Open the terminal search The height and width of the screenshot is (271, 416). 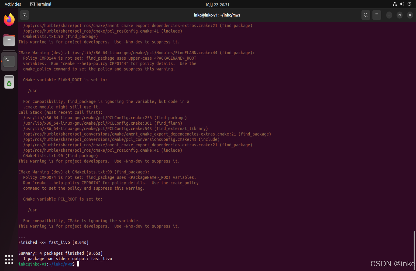366,15
